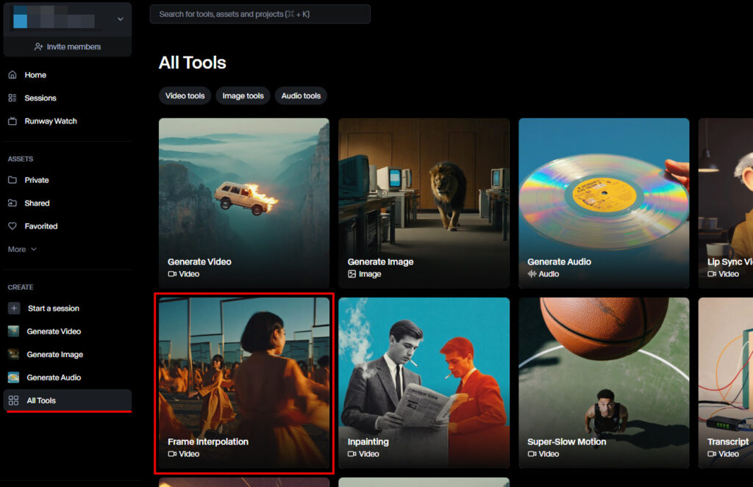753x487 pixels.
Task: Expand the More assets section
Action: click(22, 250)
